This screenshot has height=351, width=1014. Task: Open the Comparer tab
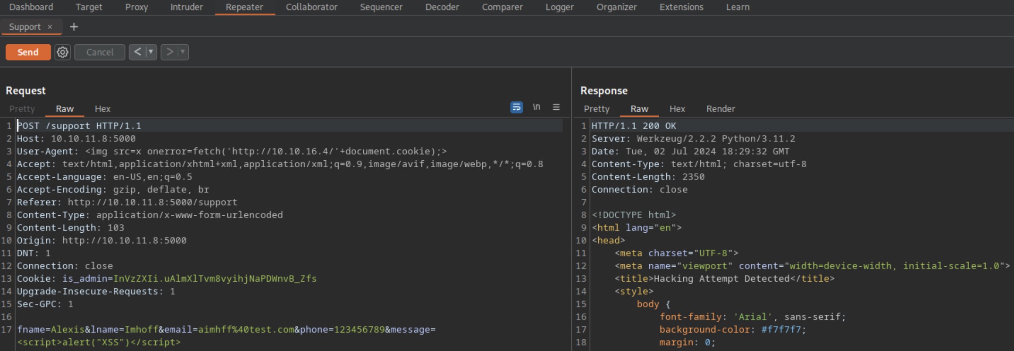[x=502, y=7]
